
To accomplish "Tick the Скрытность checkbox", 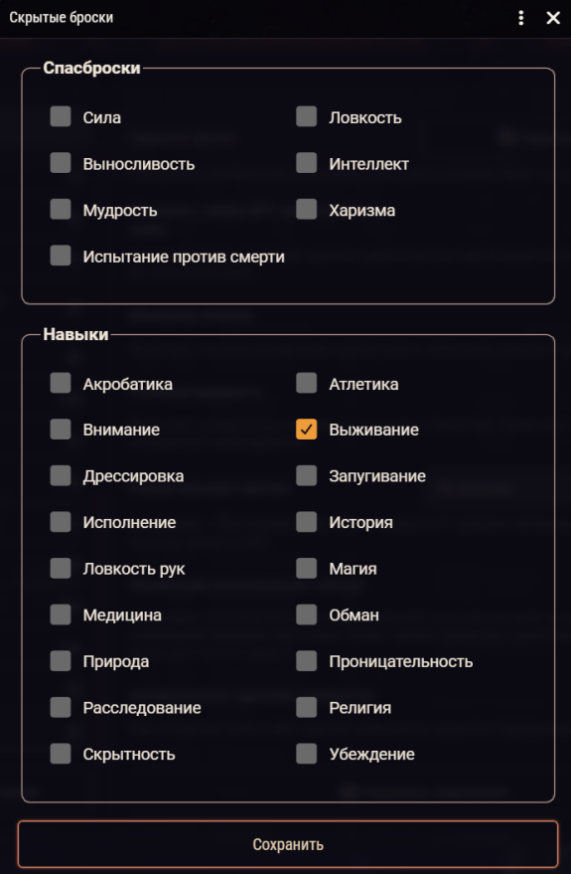I will point(61,754).
